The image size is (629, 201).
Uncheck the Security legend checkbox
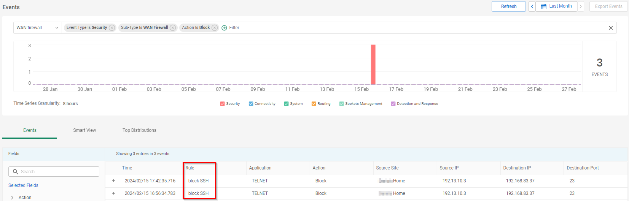(222, 104)
